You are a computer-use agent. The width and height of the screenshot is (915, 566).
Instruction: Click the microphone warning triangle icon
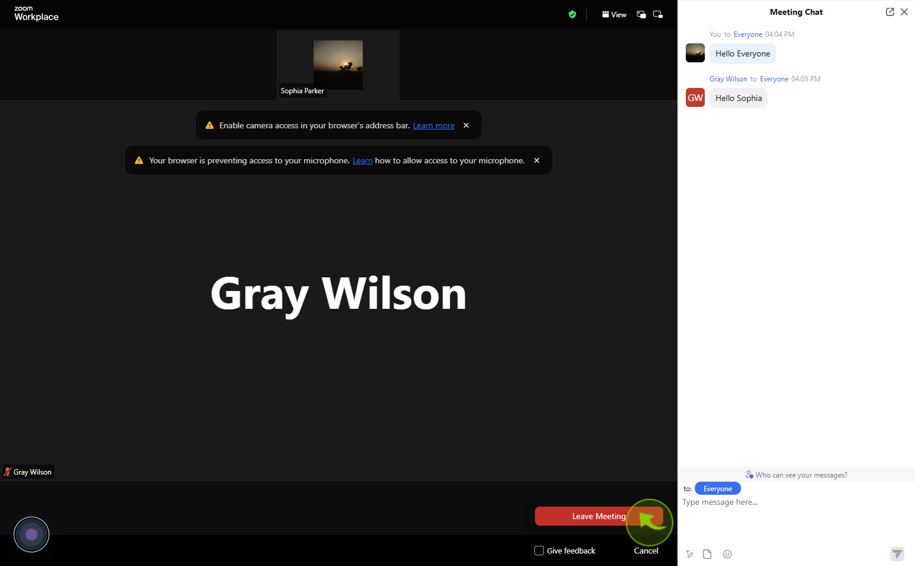(x=139, y=160)
